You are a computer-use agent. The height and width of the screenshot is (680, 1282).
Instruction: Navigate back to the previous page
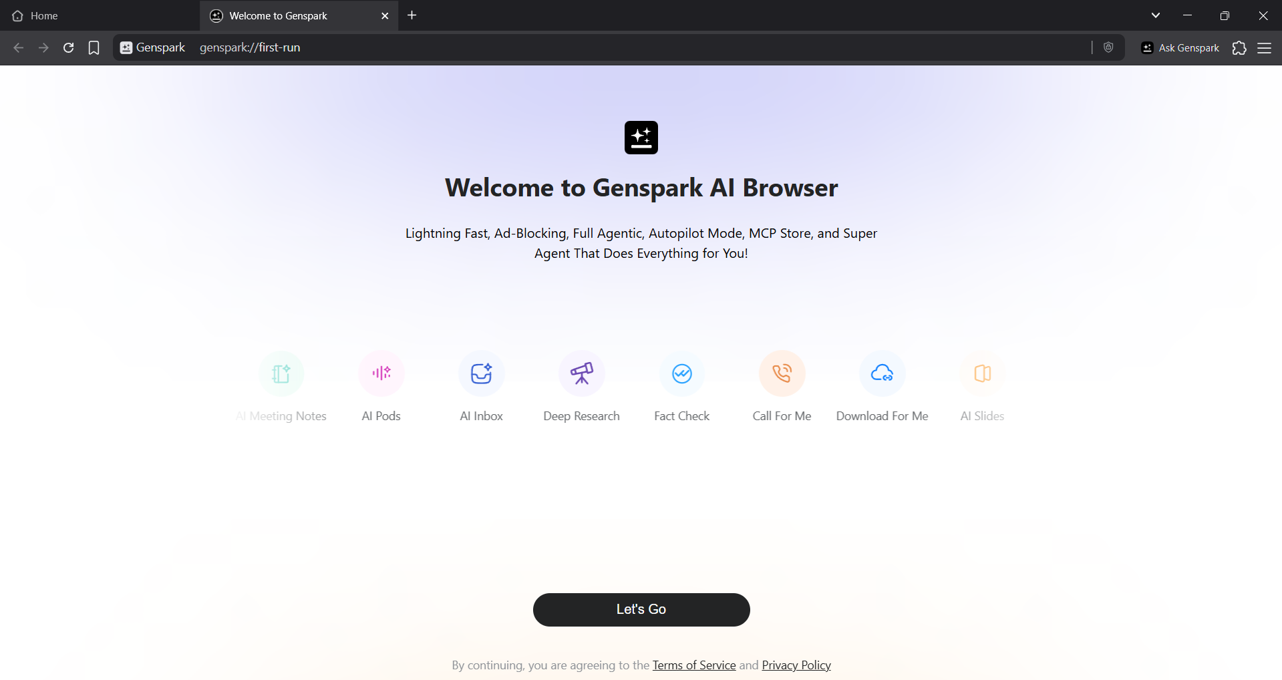[x=18, y=47]
